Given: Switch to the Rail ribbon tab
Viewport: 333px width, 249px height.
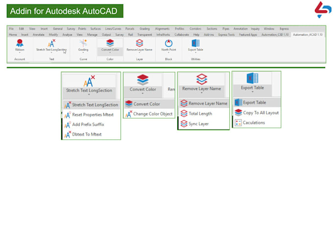Looking at the screenshot, I should click(x=130, y=35).
